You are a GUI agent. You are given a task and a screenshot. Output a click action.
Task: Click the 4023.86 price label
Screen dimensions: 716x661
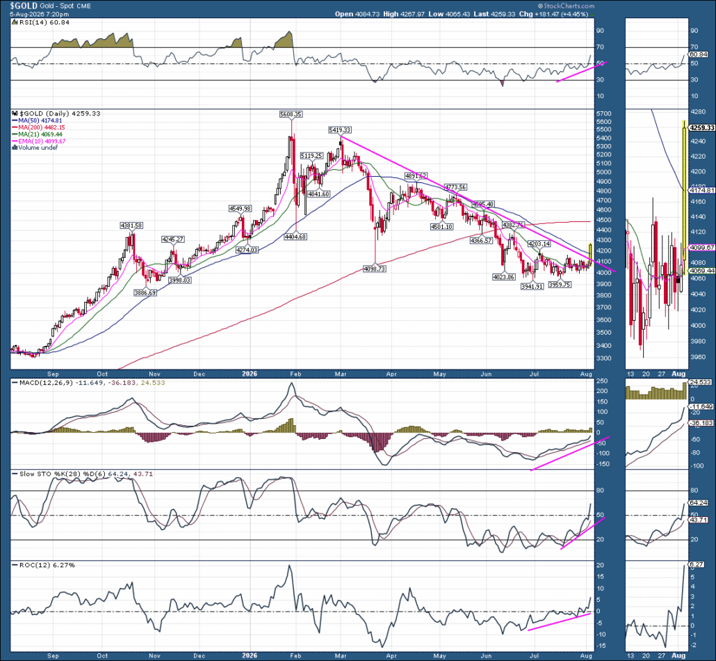[x=504, y=277]
